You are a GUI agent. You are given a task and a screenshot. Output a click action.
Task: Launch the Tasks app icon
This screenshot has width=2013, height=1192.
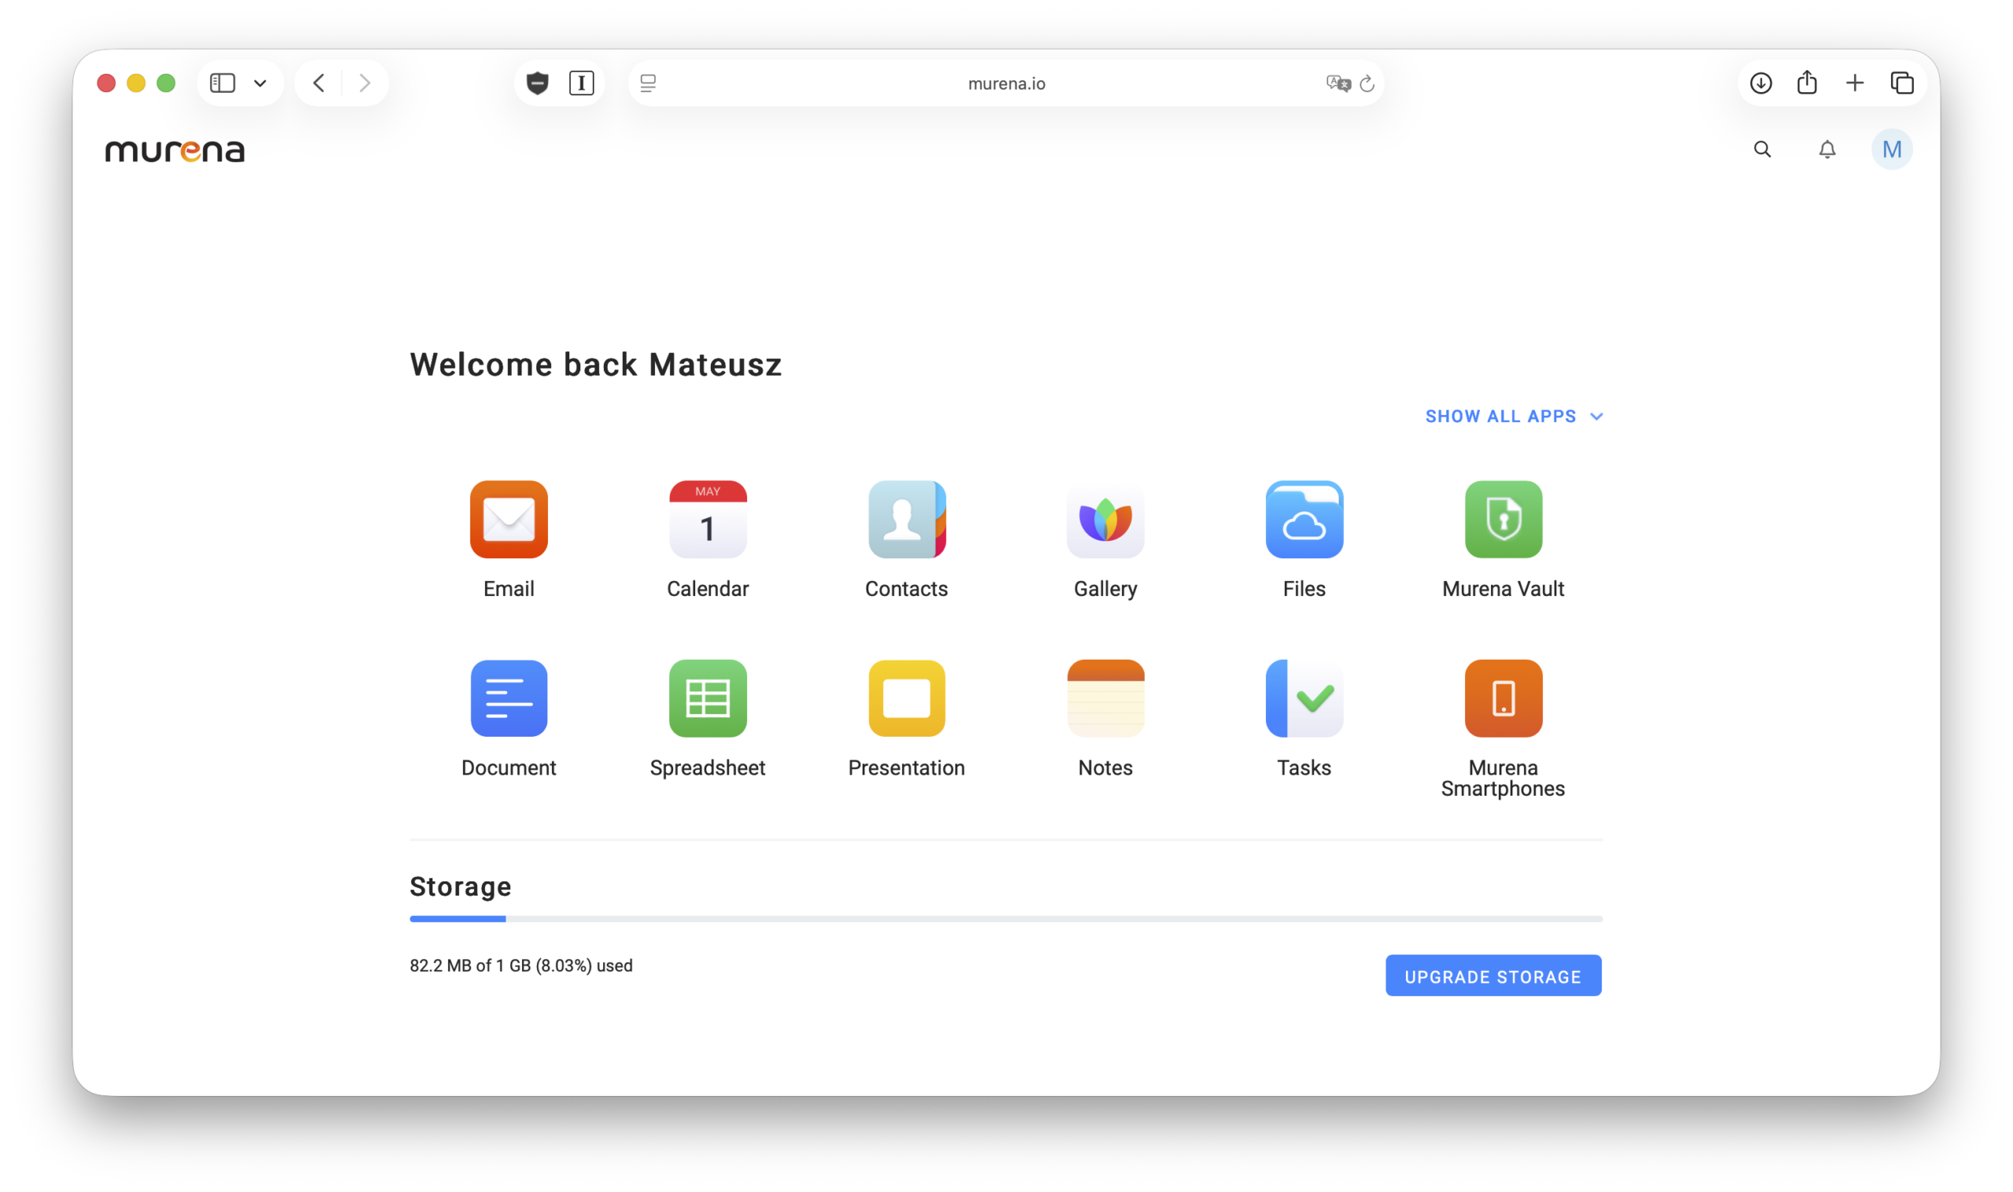(x=1304, y=698)
